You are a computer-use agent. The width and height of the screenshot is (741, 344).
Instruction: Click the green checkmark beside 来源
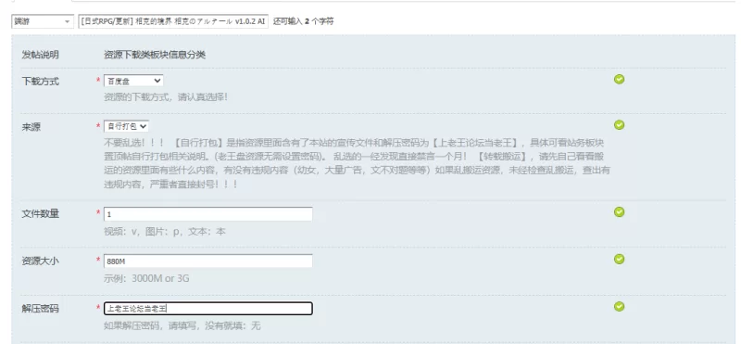pos(619,124)
